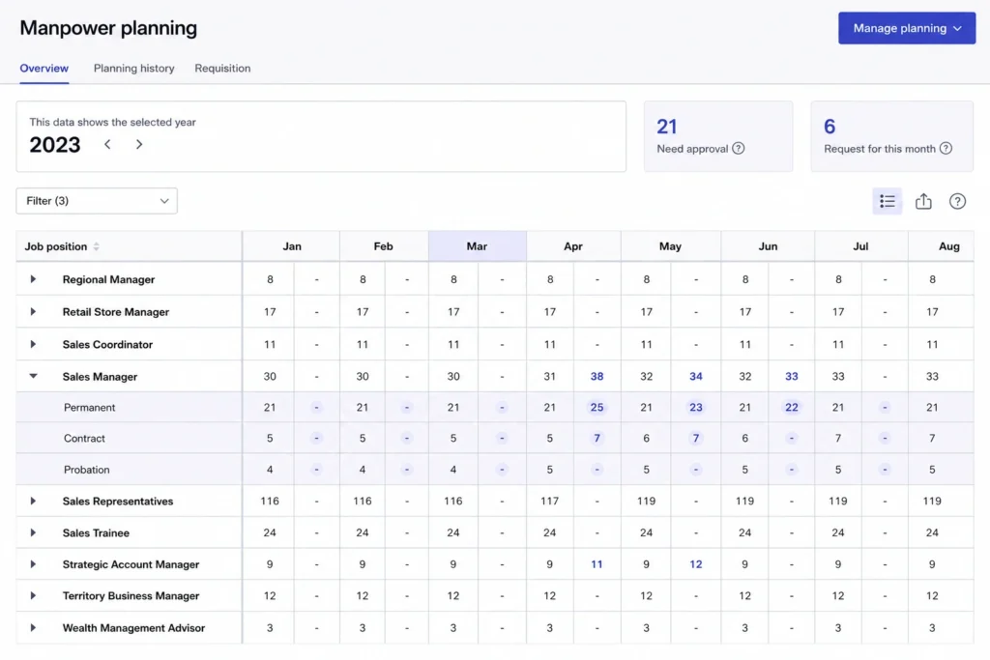This screenshot has height=660, width=990.
Task: Click the export share icon
Action: click(x=923, y=201)
